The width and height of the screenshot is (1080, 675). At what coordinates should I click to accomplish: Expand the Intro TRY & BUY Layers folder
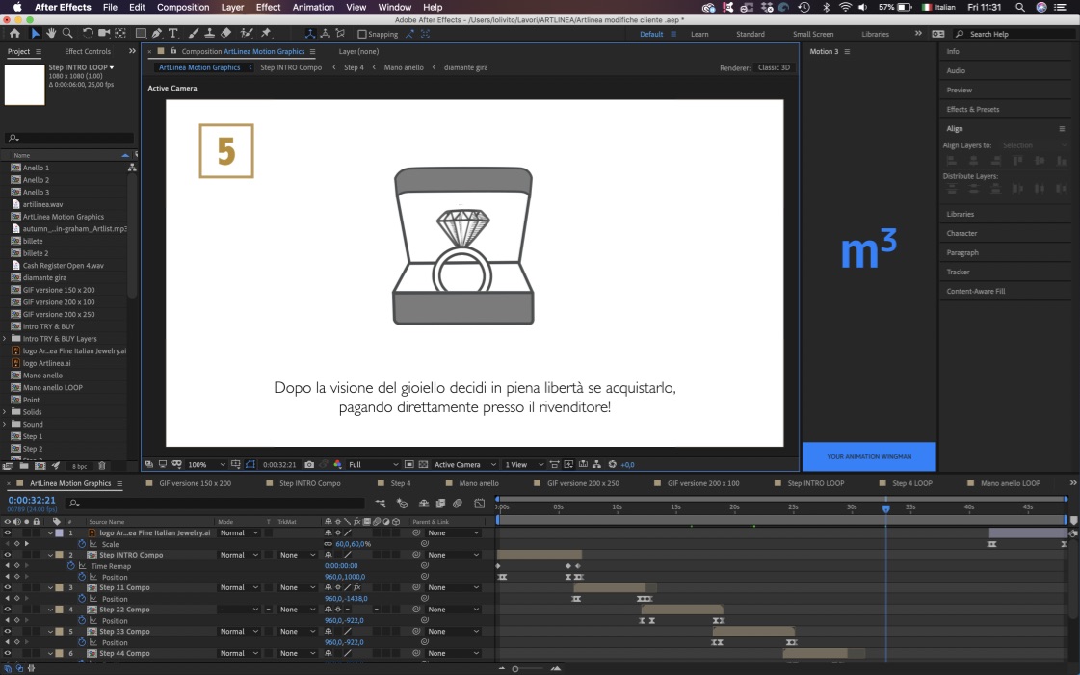point(5,339)
